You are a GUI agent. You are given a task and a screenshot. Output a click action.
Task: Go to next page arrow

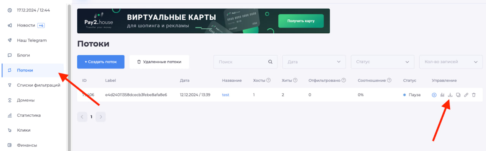coord(101,117)
